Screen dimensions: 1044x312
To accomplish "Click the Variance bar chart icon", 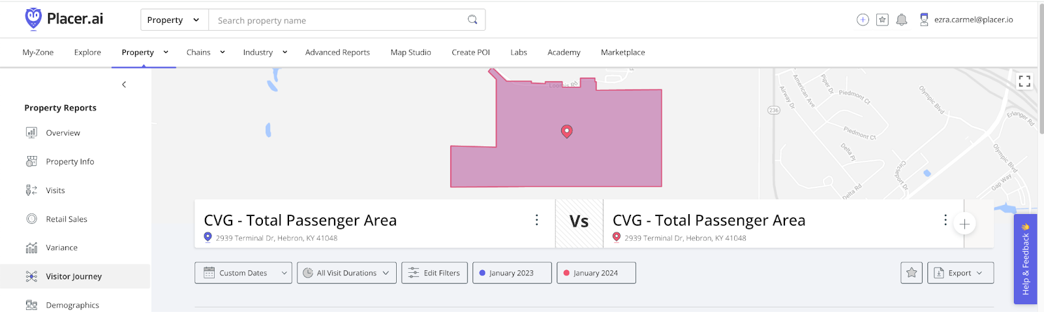I will point(31,247).
